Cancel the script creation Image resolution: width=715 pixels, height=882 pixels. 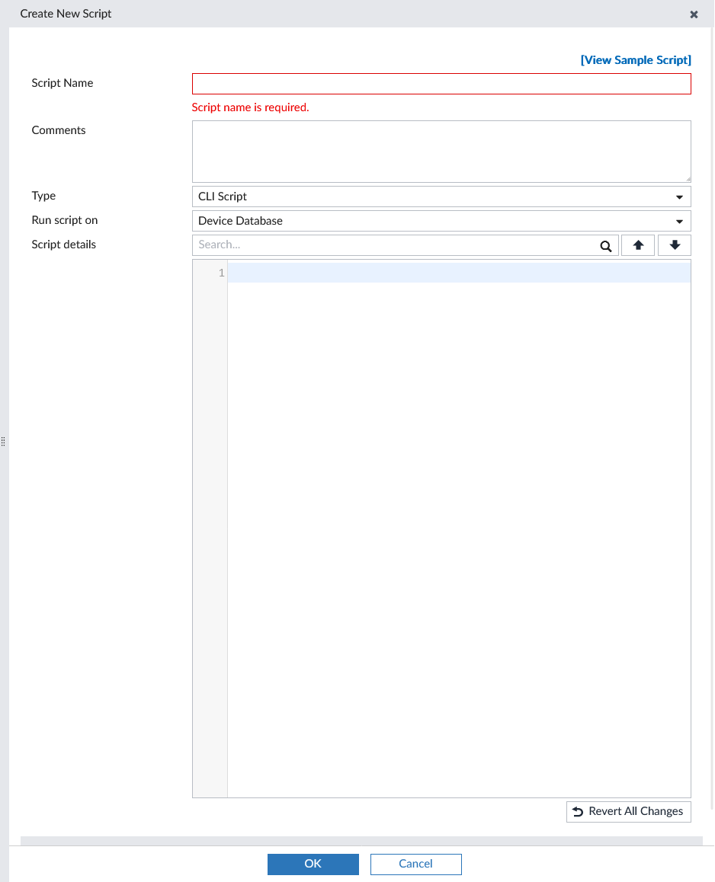(416, 864)
